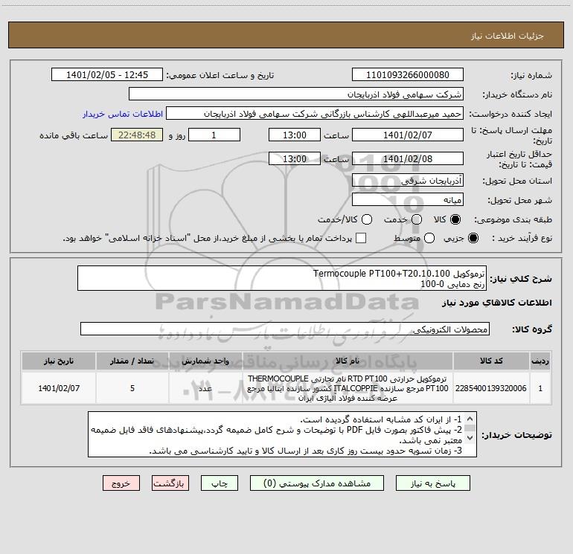Click the تعداد / مقدار column header

132,361
